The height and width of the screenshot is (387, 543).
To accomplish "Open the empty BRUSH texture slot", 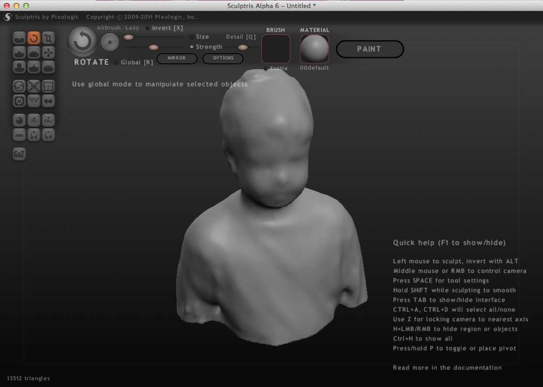I will pyautogui.click(x=276, y=49).
